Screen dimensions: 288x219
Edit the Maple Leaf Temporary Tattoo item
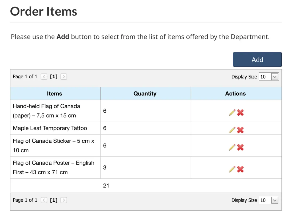232,130
